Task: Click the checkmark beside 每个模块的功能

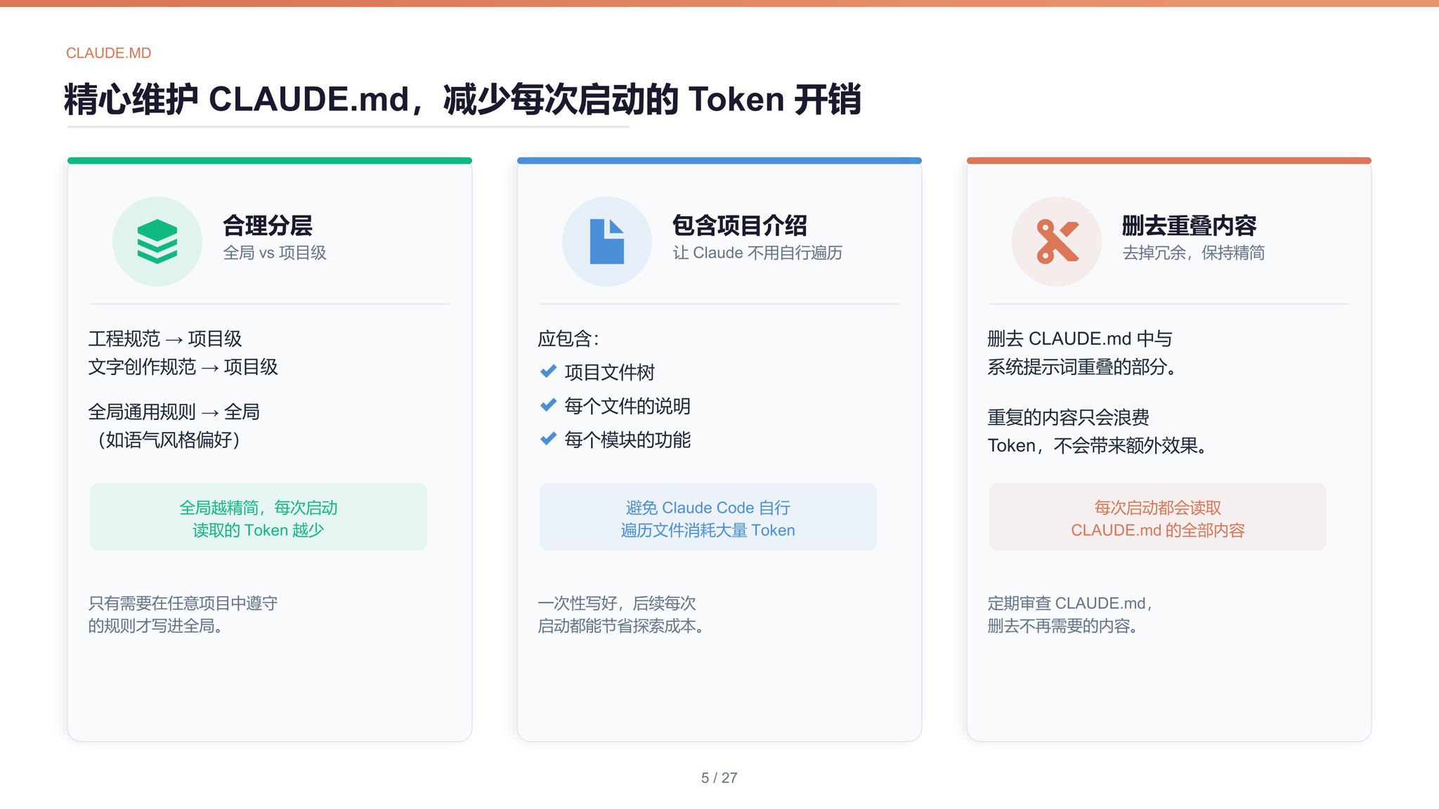Action: (548, 439)
